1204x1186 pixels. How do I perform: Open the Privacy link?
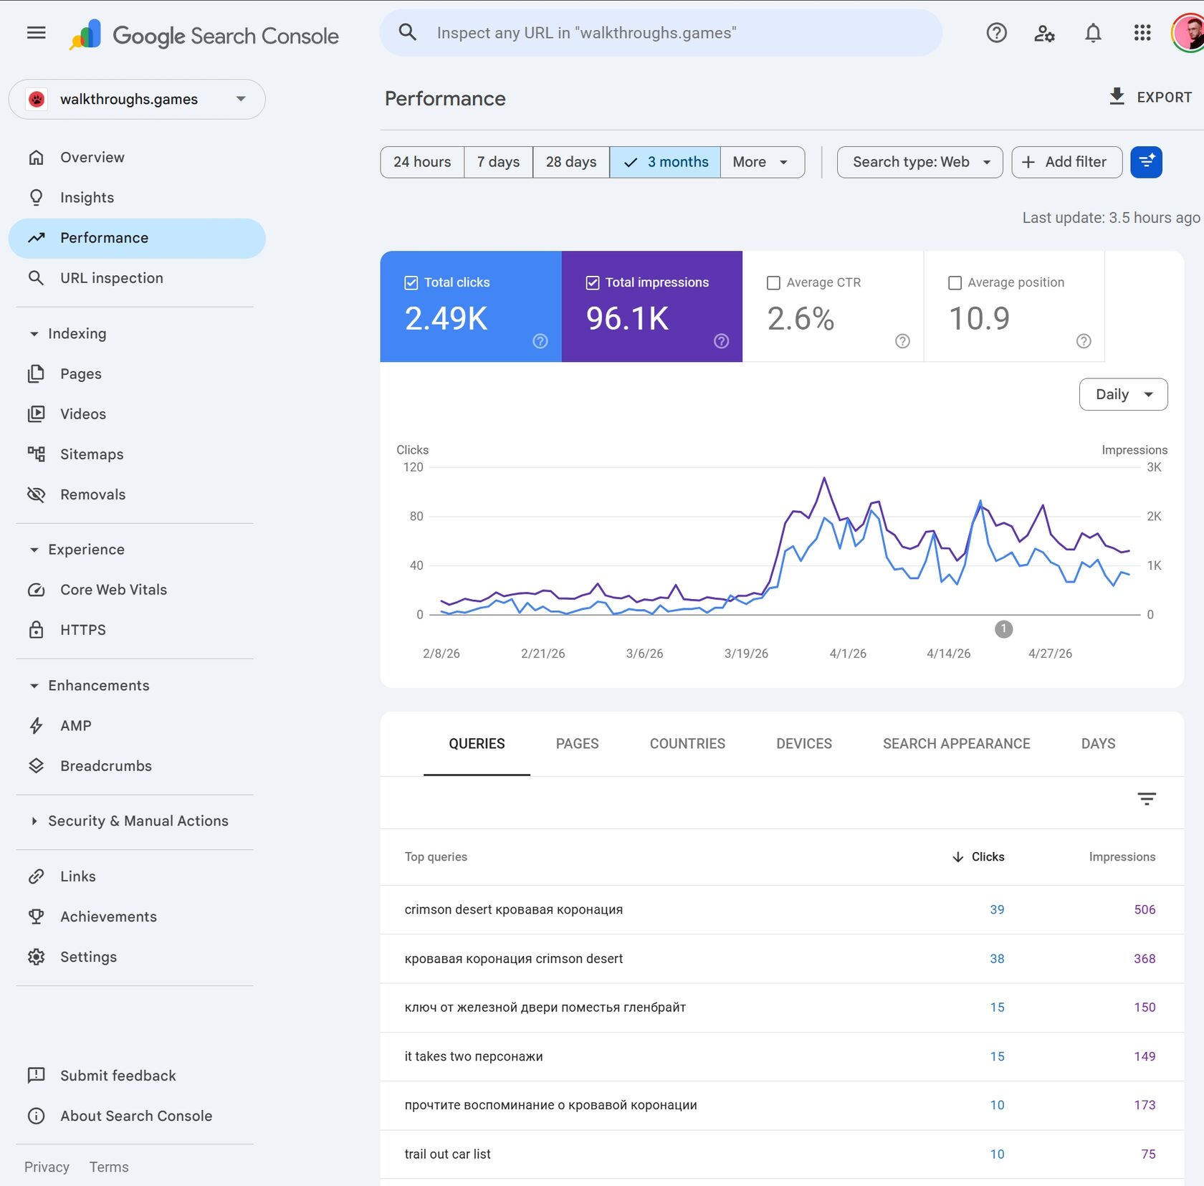coord(47,1167)
